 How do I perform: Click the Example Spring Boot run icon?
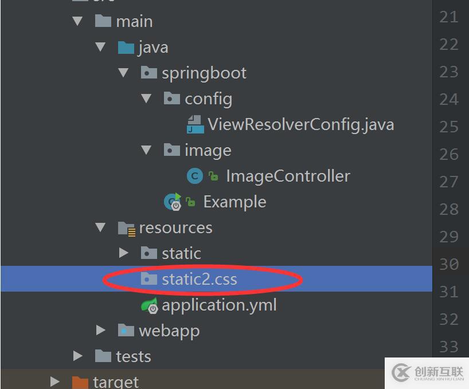(173, 202)
